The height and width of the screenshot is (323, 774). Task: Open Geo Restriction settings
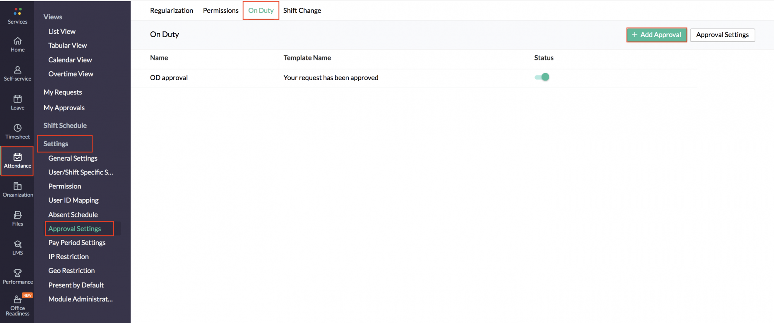pos(71,271)
